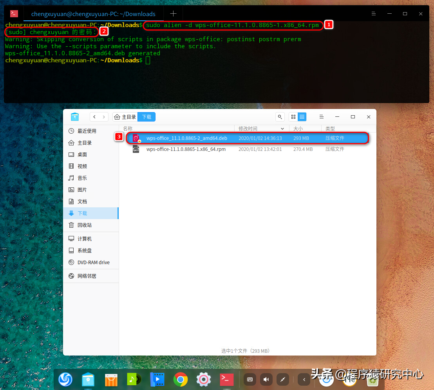Select wps-office-11.1.0.8865-1.x86_64.rpm file
Screen dimensions: 434x390
[248, 149]
